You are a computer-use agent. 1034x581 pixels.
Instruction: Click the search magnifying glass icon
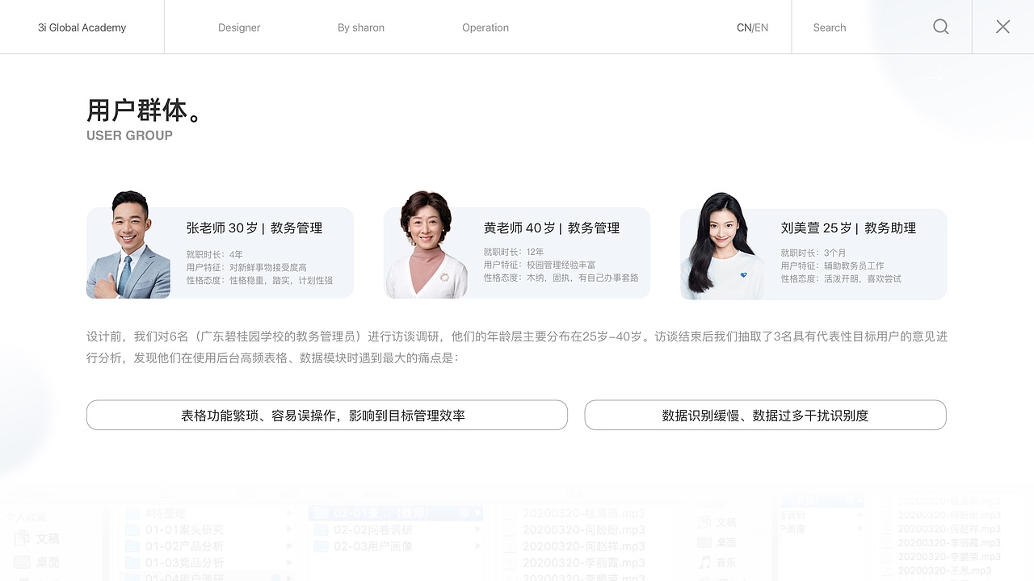[x=940, y=27]
